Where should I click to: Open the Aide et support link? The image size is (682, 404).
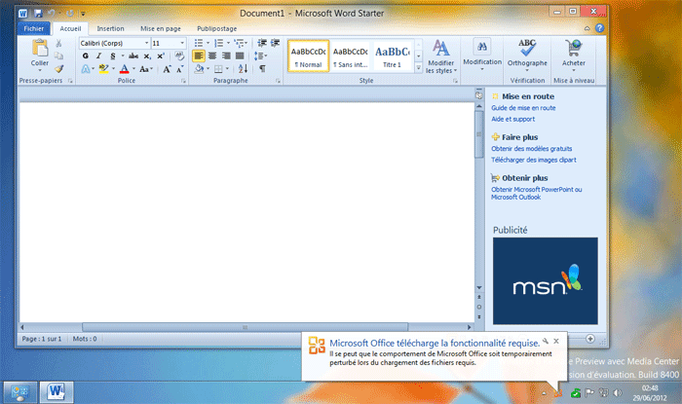click(512, 119)
